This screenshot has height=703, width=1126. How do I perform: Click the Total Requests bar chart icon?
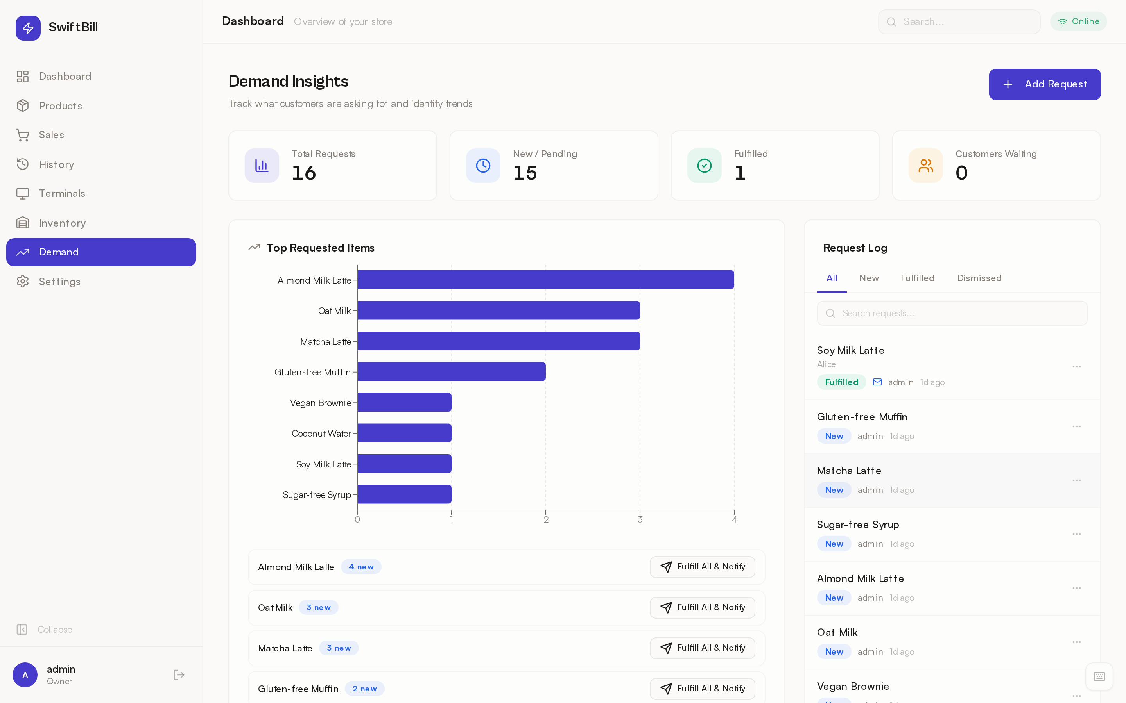coord(262,166)
